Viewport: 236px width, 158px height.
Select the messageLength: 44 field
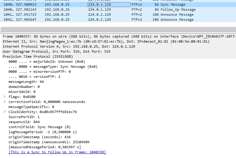point(26,82)
